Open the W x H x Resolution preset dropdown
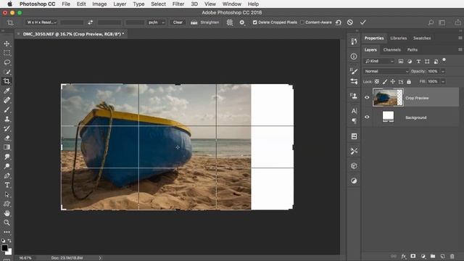The image size is (464, 261). (41, 22)
